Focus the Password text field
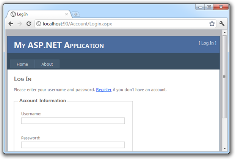This screenshot has width=235, height=159. [73, 145]
